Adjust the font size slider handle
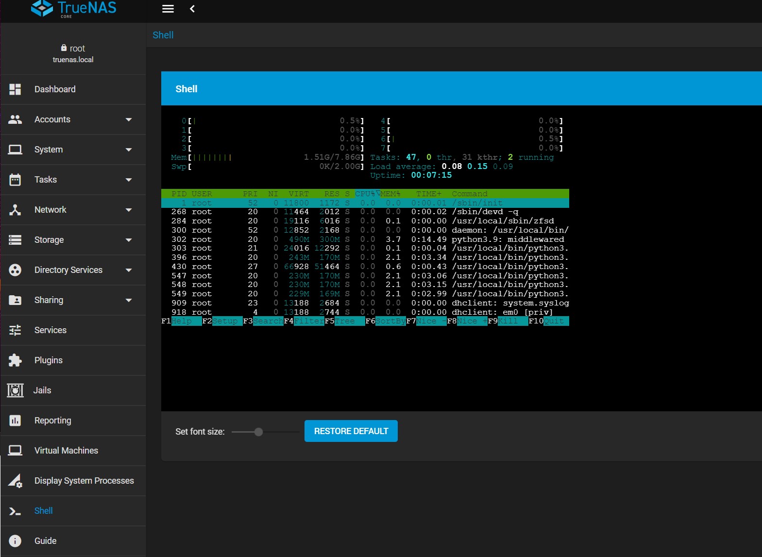Screen dimensions: 762x557 258,432
